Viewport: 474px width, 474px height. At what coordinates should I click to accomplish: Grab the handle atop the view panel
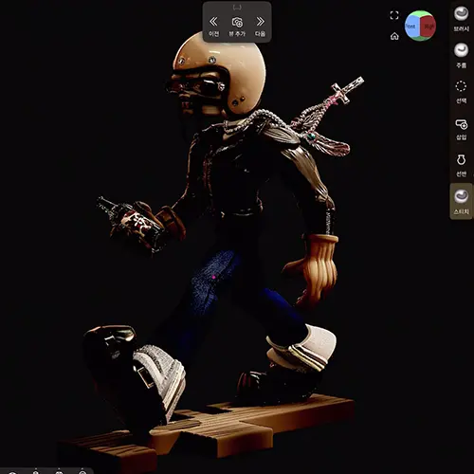click(x=237, y=7)
